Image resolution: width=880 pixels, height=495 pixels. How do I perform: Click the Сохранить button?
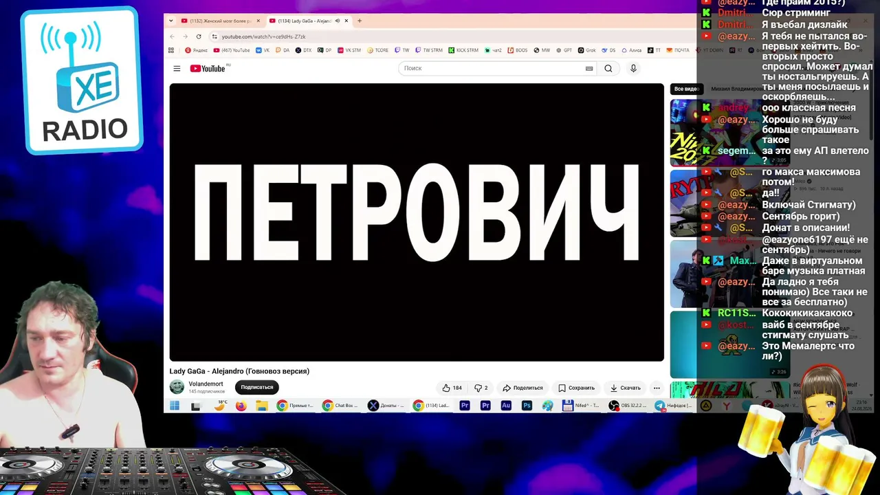tap(576, 388)
